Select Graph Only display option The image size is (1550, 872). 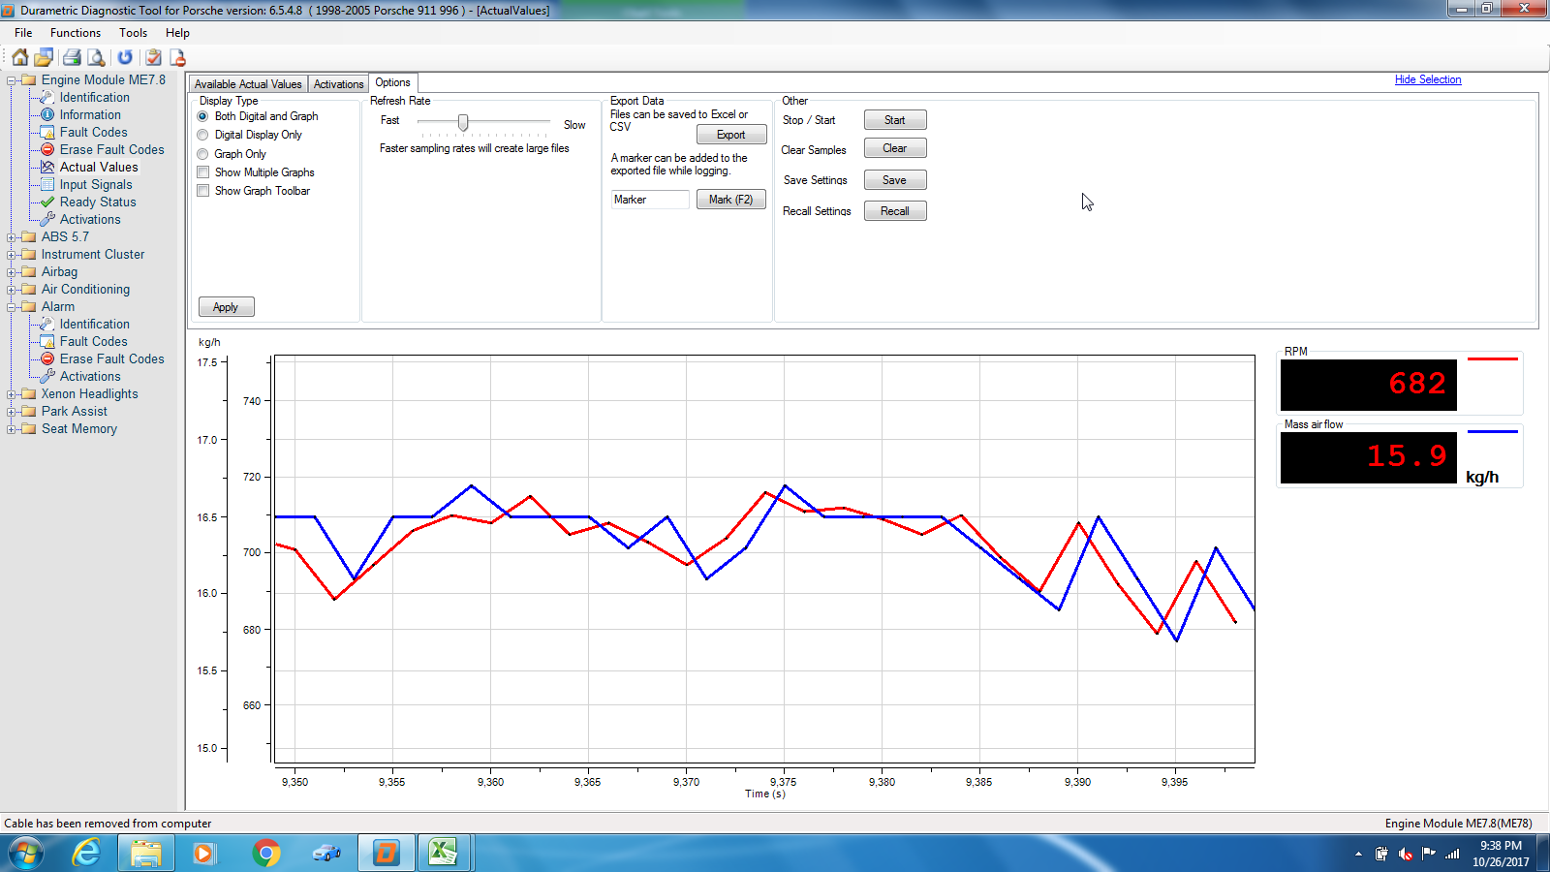pyautogui.click(x=202, y=154)
